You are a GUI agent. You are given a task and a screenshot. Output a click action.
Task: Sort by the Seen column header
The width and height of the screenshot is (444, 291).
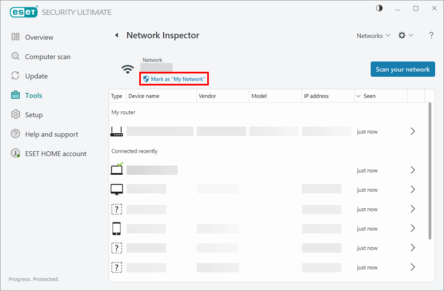369,96
